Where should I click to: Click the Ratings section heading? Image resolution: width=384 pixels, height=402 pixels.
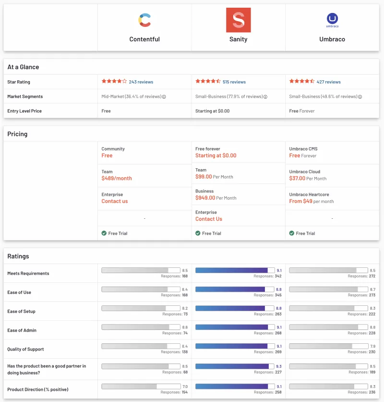click(x=18, y=256)
